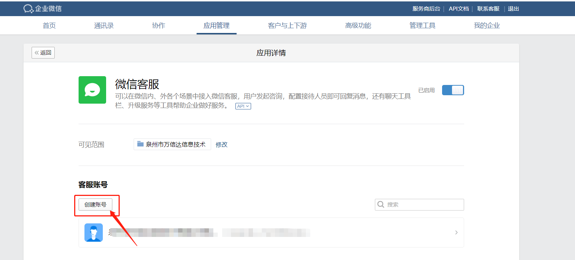Click the search magnifier icon
Viewport: 575px width, 260px height.
click(x=381, y=204)
